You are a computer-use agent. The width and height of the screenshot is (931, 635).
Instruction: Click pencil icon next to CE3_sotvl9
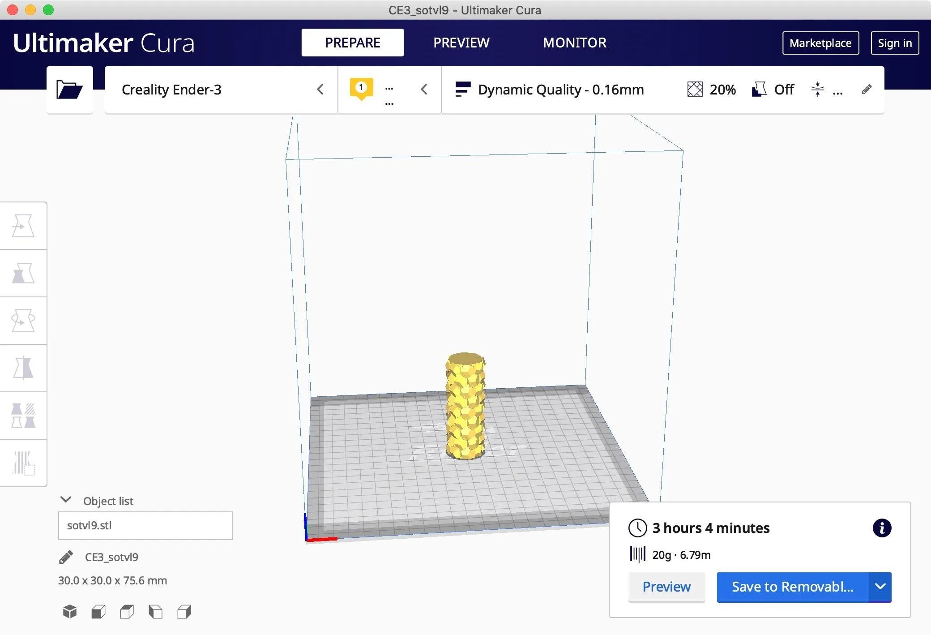click(66, 557)
